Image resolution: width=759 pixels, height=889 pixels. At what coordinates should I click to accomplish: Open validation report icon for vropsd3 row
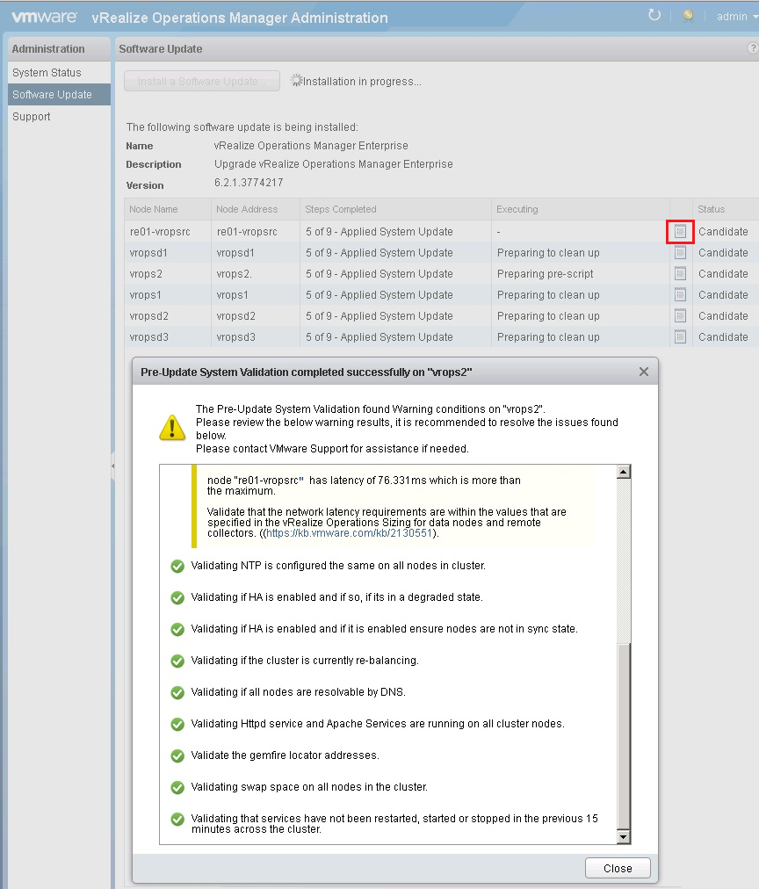coord(680,337)
